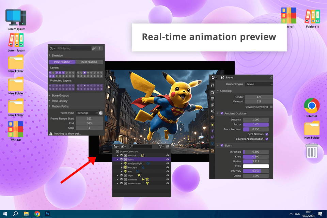Click the Windows Start button
The width and height of the screenshot is (327, 218).
pyautogui.click(x=5, y=214)
